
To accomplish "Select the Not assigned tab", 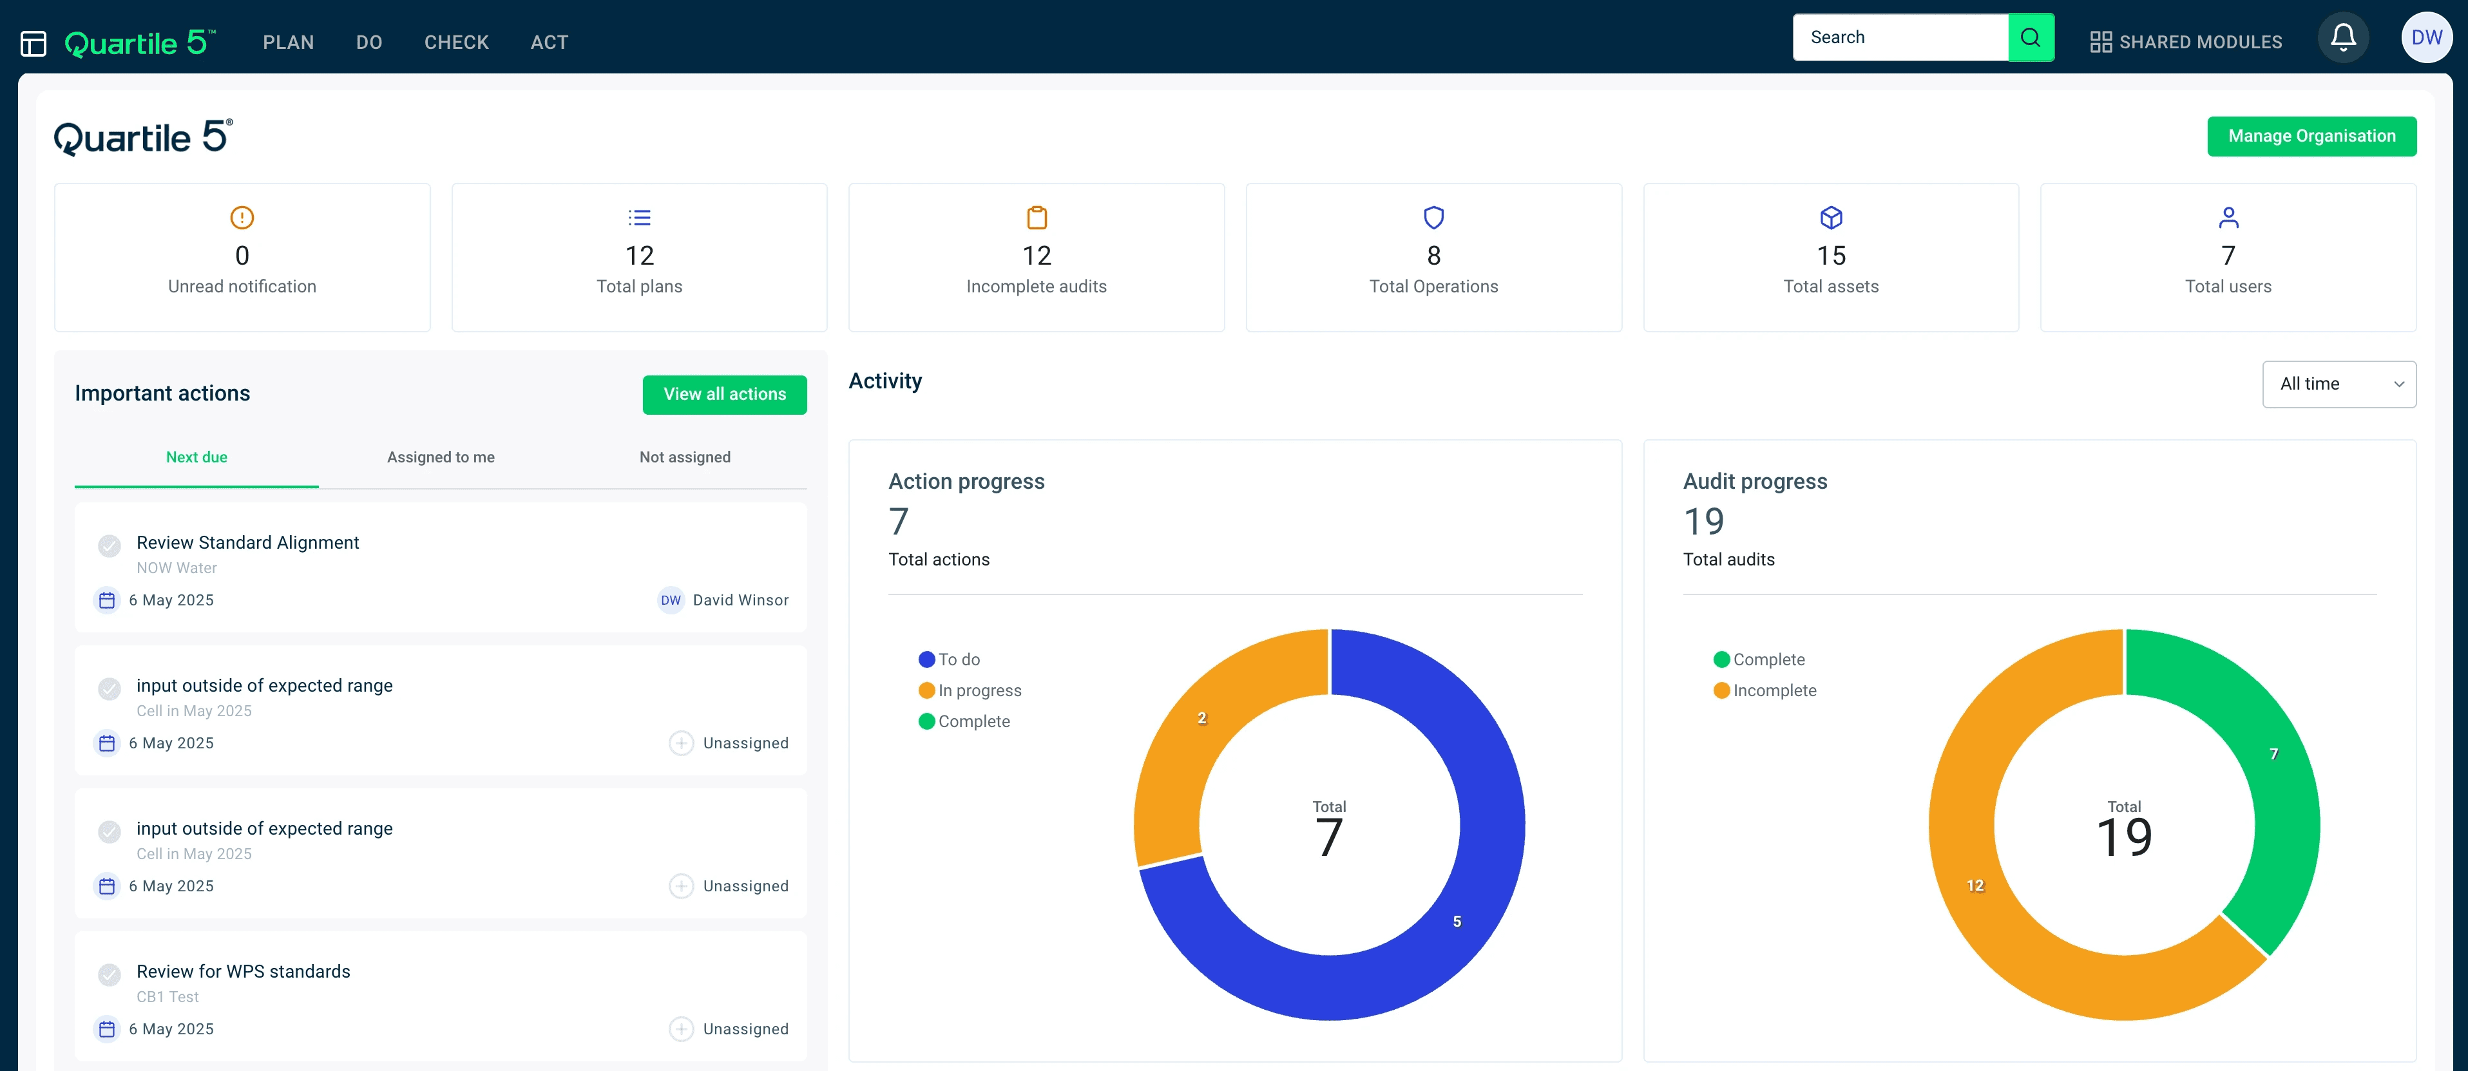I will [x=684, y=457].
